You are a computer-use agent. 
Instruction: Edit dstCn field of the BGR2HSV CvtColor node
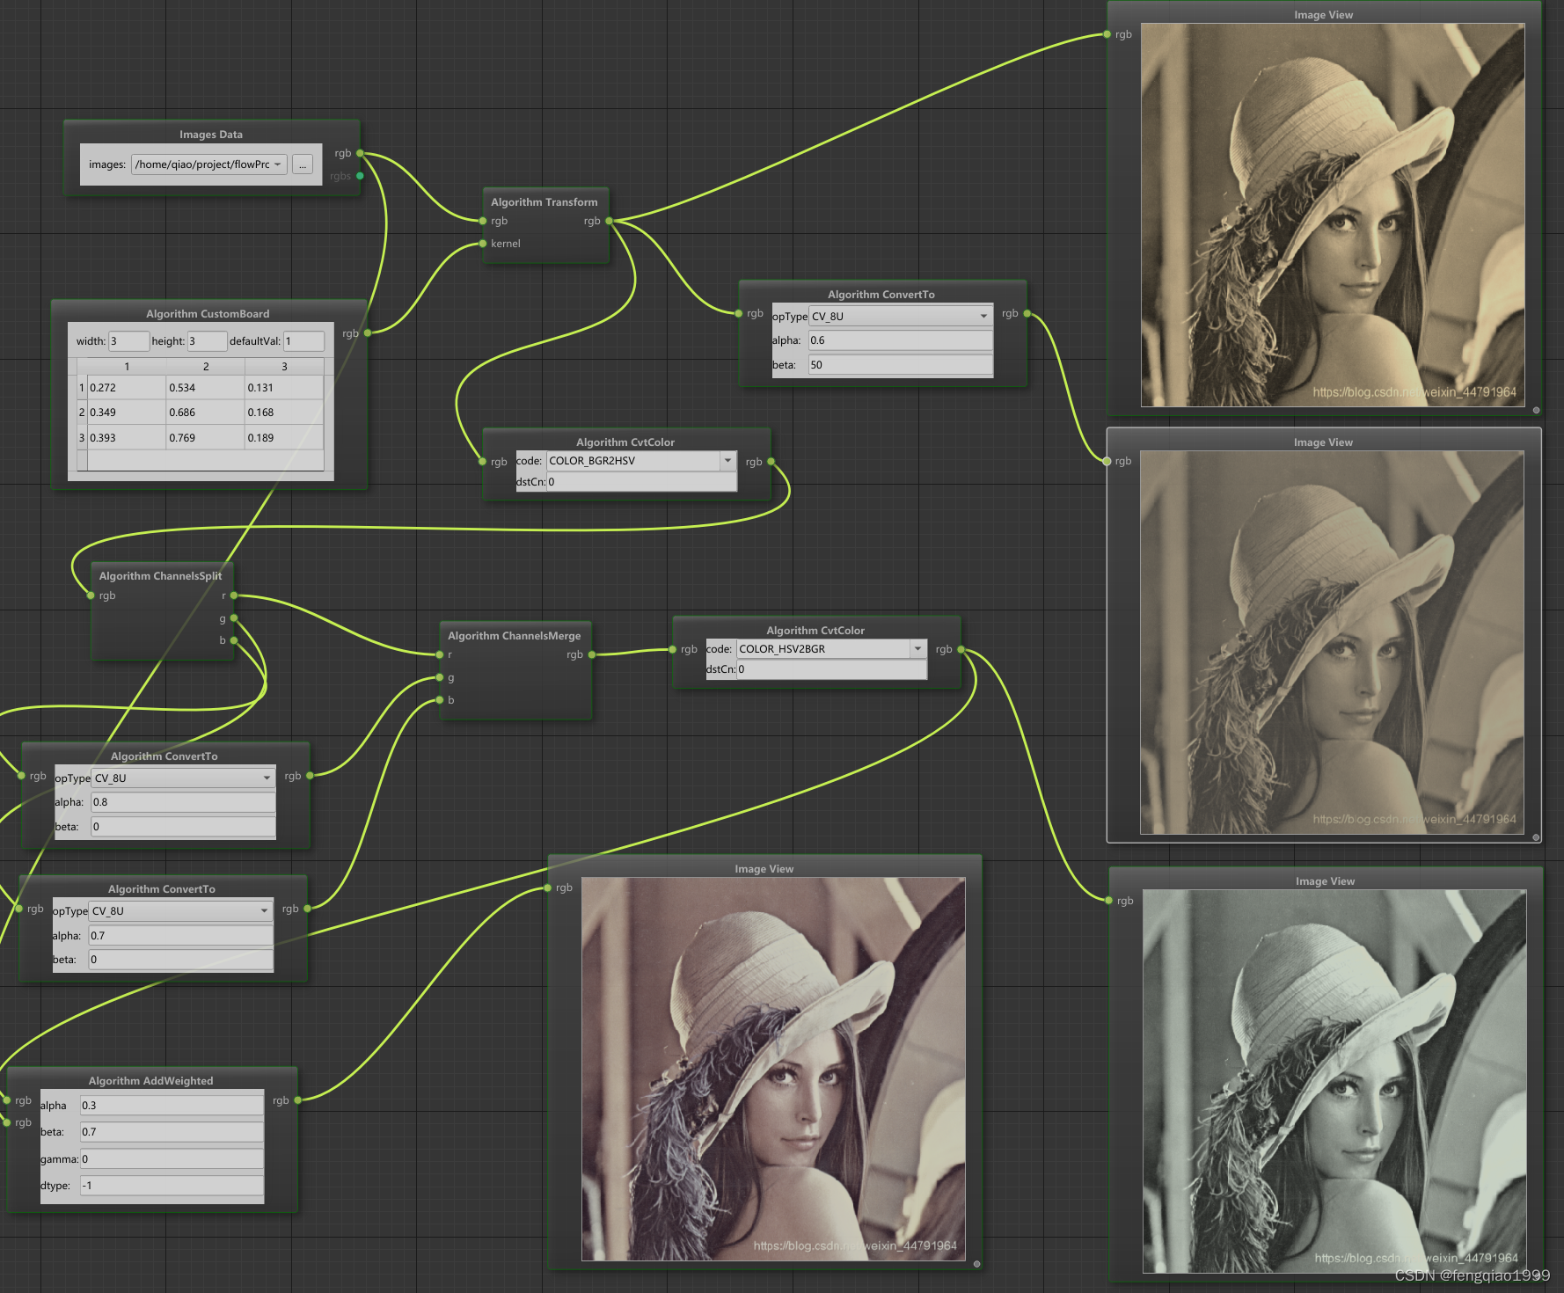[x=641, y=482]
